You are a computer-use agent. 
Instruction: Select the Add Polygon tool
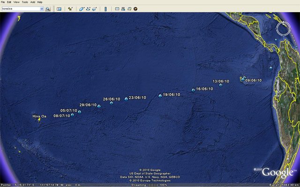[82, 9]
